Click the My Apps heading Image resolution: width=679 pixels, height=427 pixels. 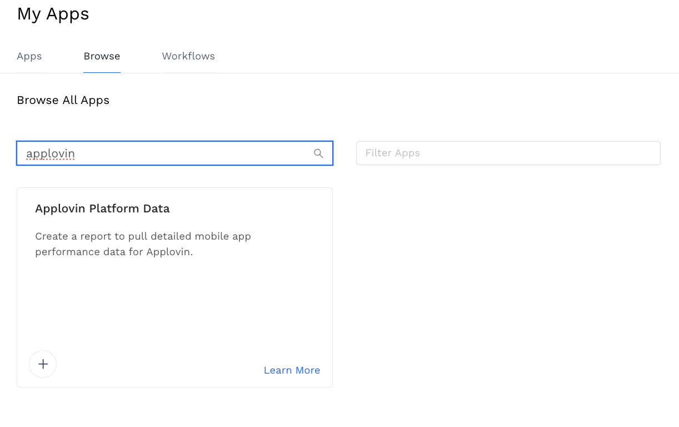pyautogui.click(x=53, y=14)
